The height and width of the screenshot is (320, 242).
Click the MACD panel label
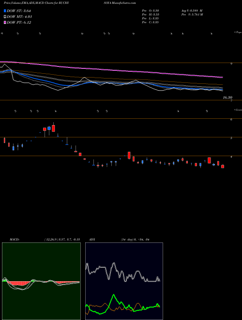coord(14,240)
